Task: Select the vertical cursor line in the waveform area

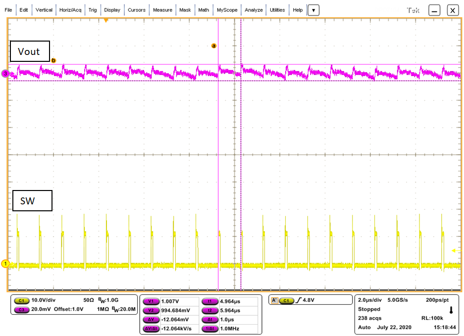Action: point(218,148)
